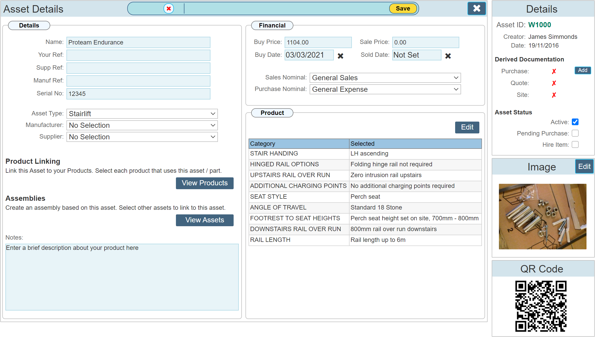
Task: Click the close window X button
Action: tap(476, 8)
